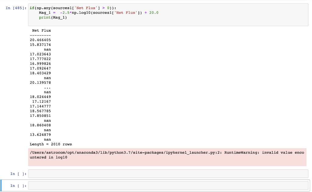Click the Net Flux column header in output
The width and height of the screenshot is (312, 192).
(x=41, y=30)
